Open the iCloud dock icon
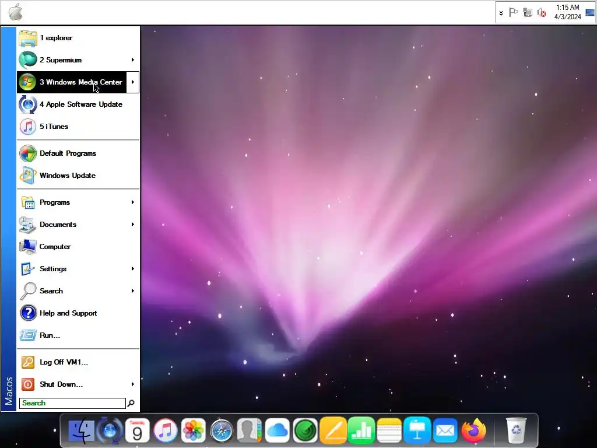The height and width of the screenshot is (448, 597). tap(277, 431)
